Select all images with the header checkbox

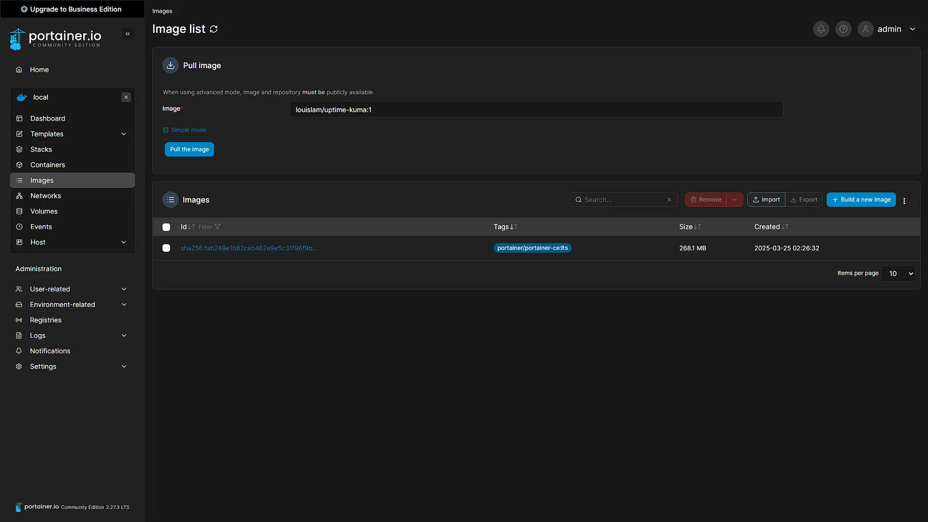[166, 227]
